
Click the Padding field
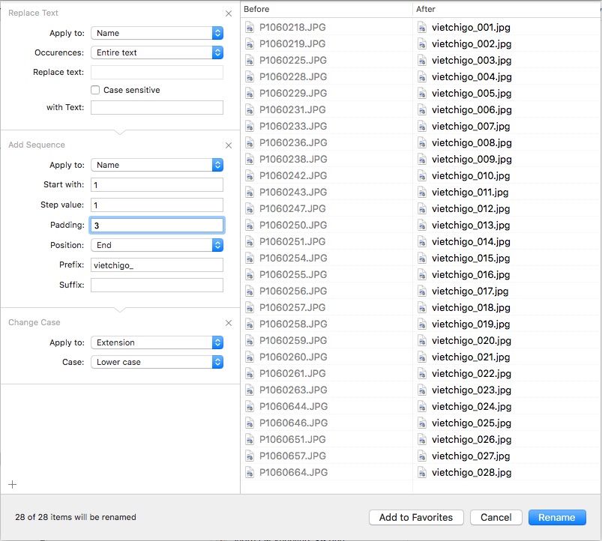click(x=157, y=226)
